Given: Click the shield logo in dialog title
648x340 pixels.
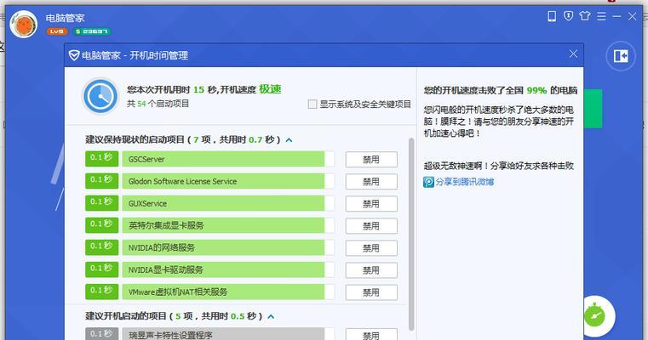Looking at the screenshot, I should [73, 55].
